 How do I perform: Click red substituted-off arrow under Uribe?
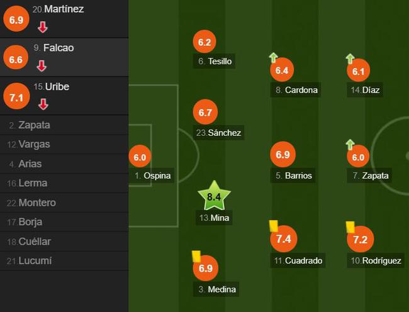[43, 104]
